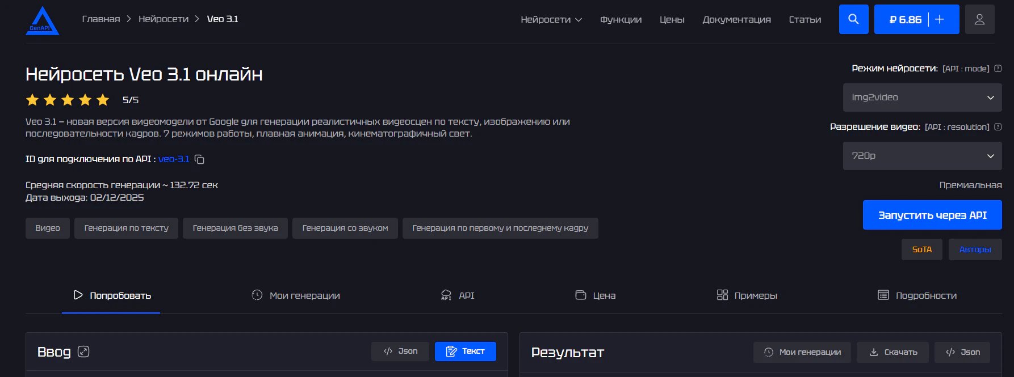The height and width of the screenshot is (377, 1014).
Task: Add funds with the plus icon
Action: click(x=940, y=19)
